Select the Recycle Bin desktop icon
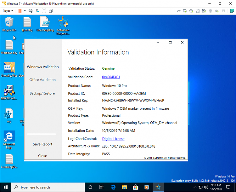The height and width of the screenshot is (192, 236). pos(9,24)
